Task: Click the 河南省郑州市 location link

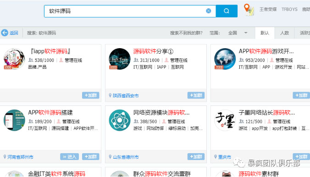Action: (x=20, y=157)
